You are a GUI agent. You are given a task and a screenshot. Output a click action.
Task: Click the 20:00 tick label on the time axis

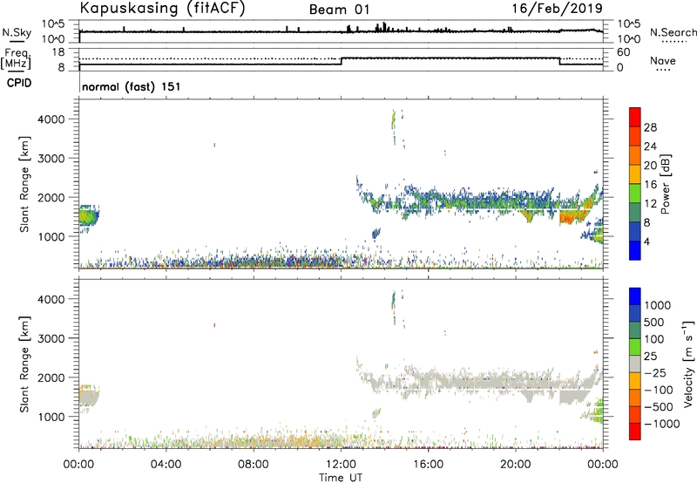pos(515,464)
